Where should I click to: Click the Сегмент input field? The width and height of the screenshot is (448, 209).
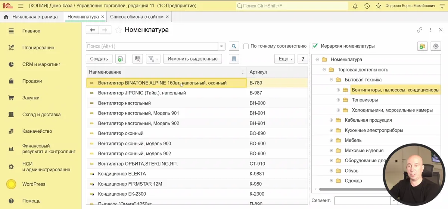[x=362, y=200]
